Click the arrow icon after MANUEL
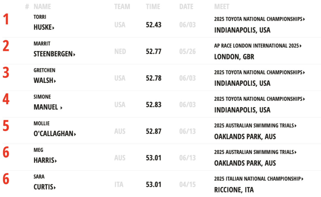 coord(62,108)
